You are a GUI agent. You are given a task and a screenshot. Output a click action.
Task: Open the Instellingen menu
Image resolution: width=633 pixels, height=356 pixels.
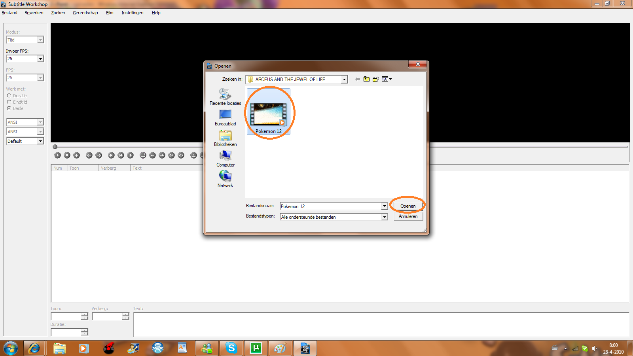(x=133, y=13)
